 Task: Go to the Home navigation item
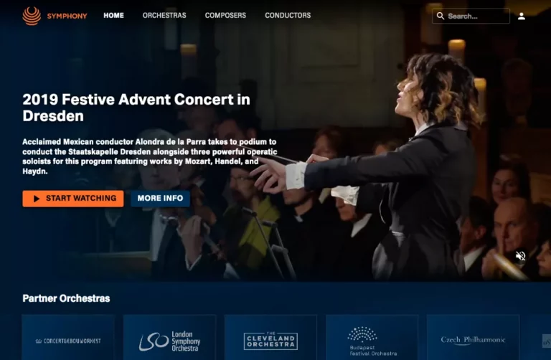coord(113,16)
